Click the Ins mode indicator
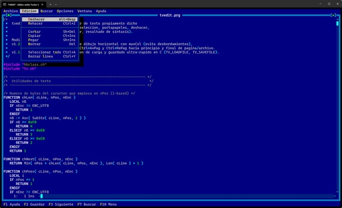Screen dimensions: 342x208 coord(31,196)
